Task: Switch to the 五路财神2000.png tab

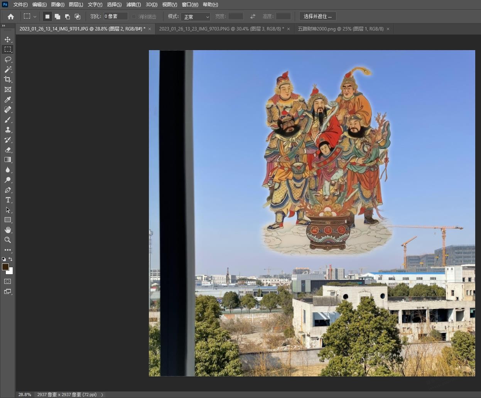Action: [x=341, y=29]
